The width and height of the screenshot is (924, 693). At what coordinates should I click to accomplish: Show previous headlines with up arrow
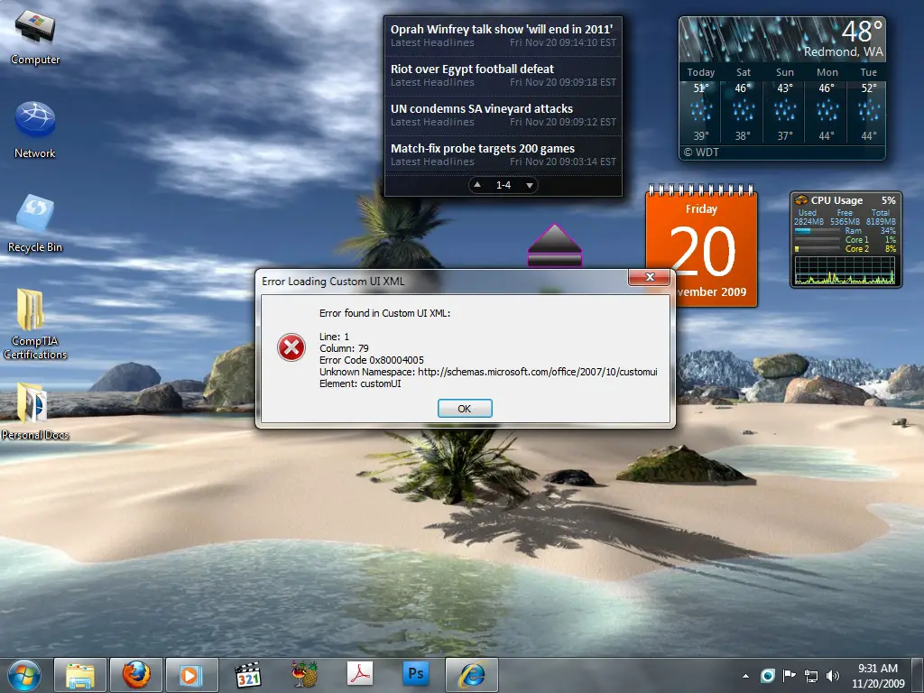(x=477, y=185)
